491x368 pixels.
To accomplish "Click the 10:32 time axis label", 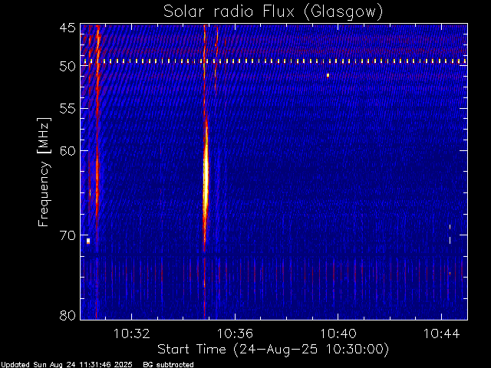I will click(x=131, y=333).
